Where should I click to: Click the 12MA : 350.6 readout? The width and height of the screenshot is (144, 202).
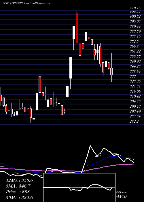coord(19,180)
